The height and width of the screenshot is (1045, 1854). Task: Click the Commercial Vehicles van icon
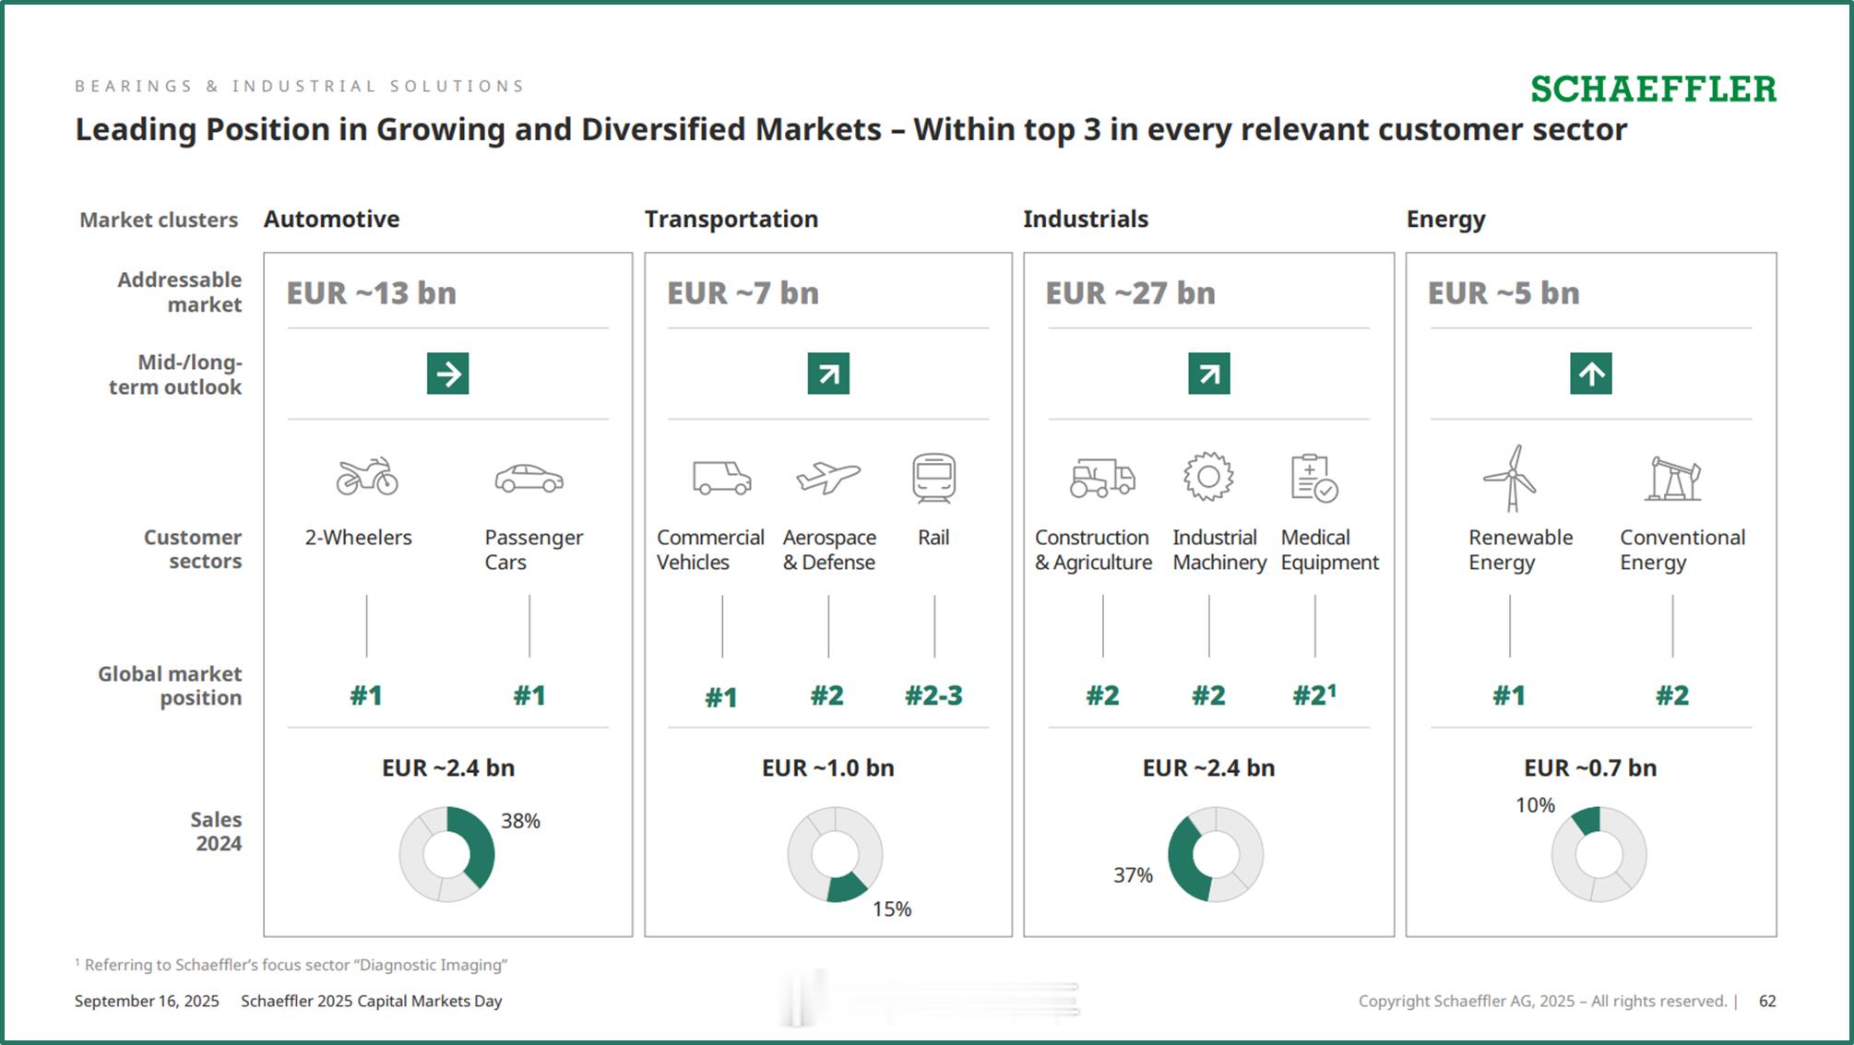click(x=722, y=478)
